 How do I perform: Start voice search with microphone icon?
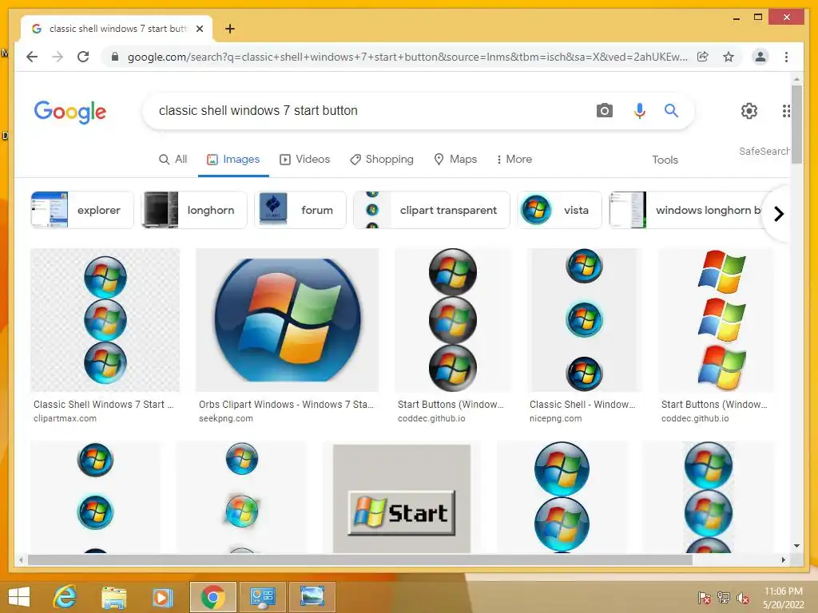pos(639,110)
